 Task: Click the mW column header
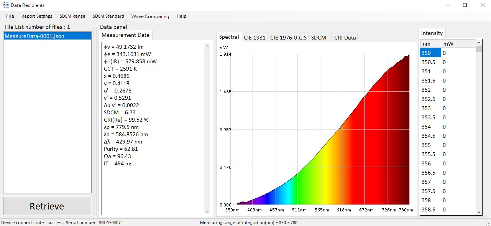click(x=458, y=44)
